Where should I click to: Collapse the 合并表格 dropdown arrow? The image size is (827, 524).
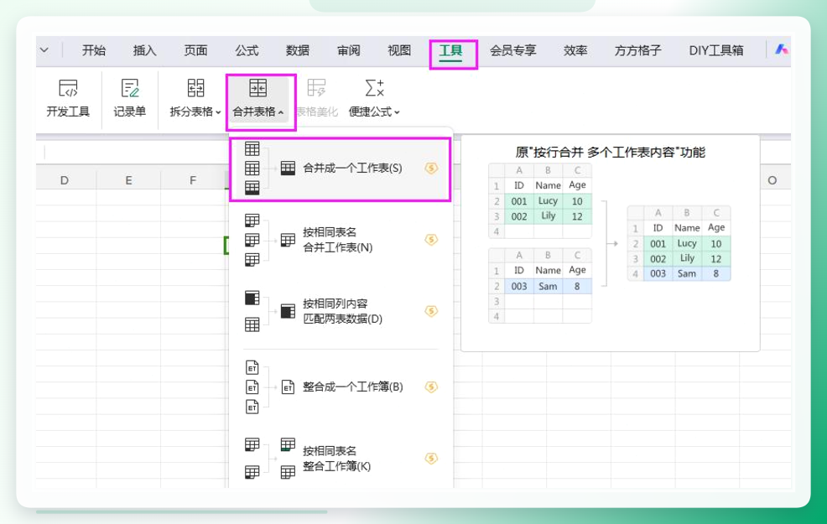pyautogui.click(x=281, y=112)
